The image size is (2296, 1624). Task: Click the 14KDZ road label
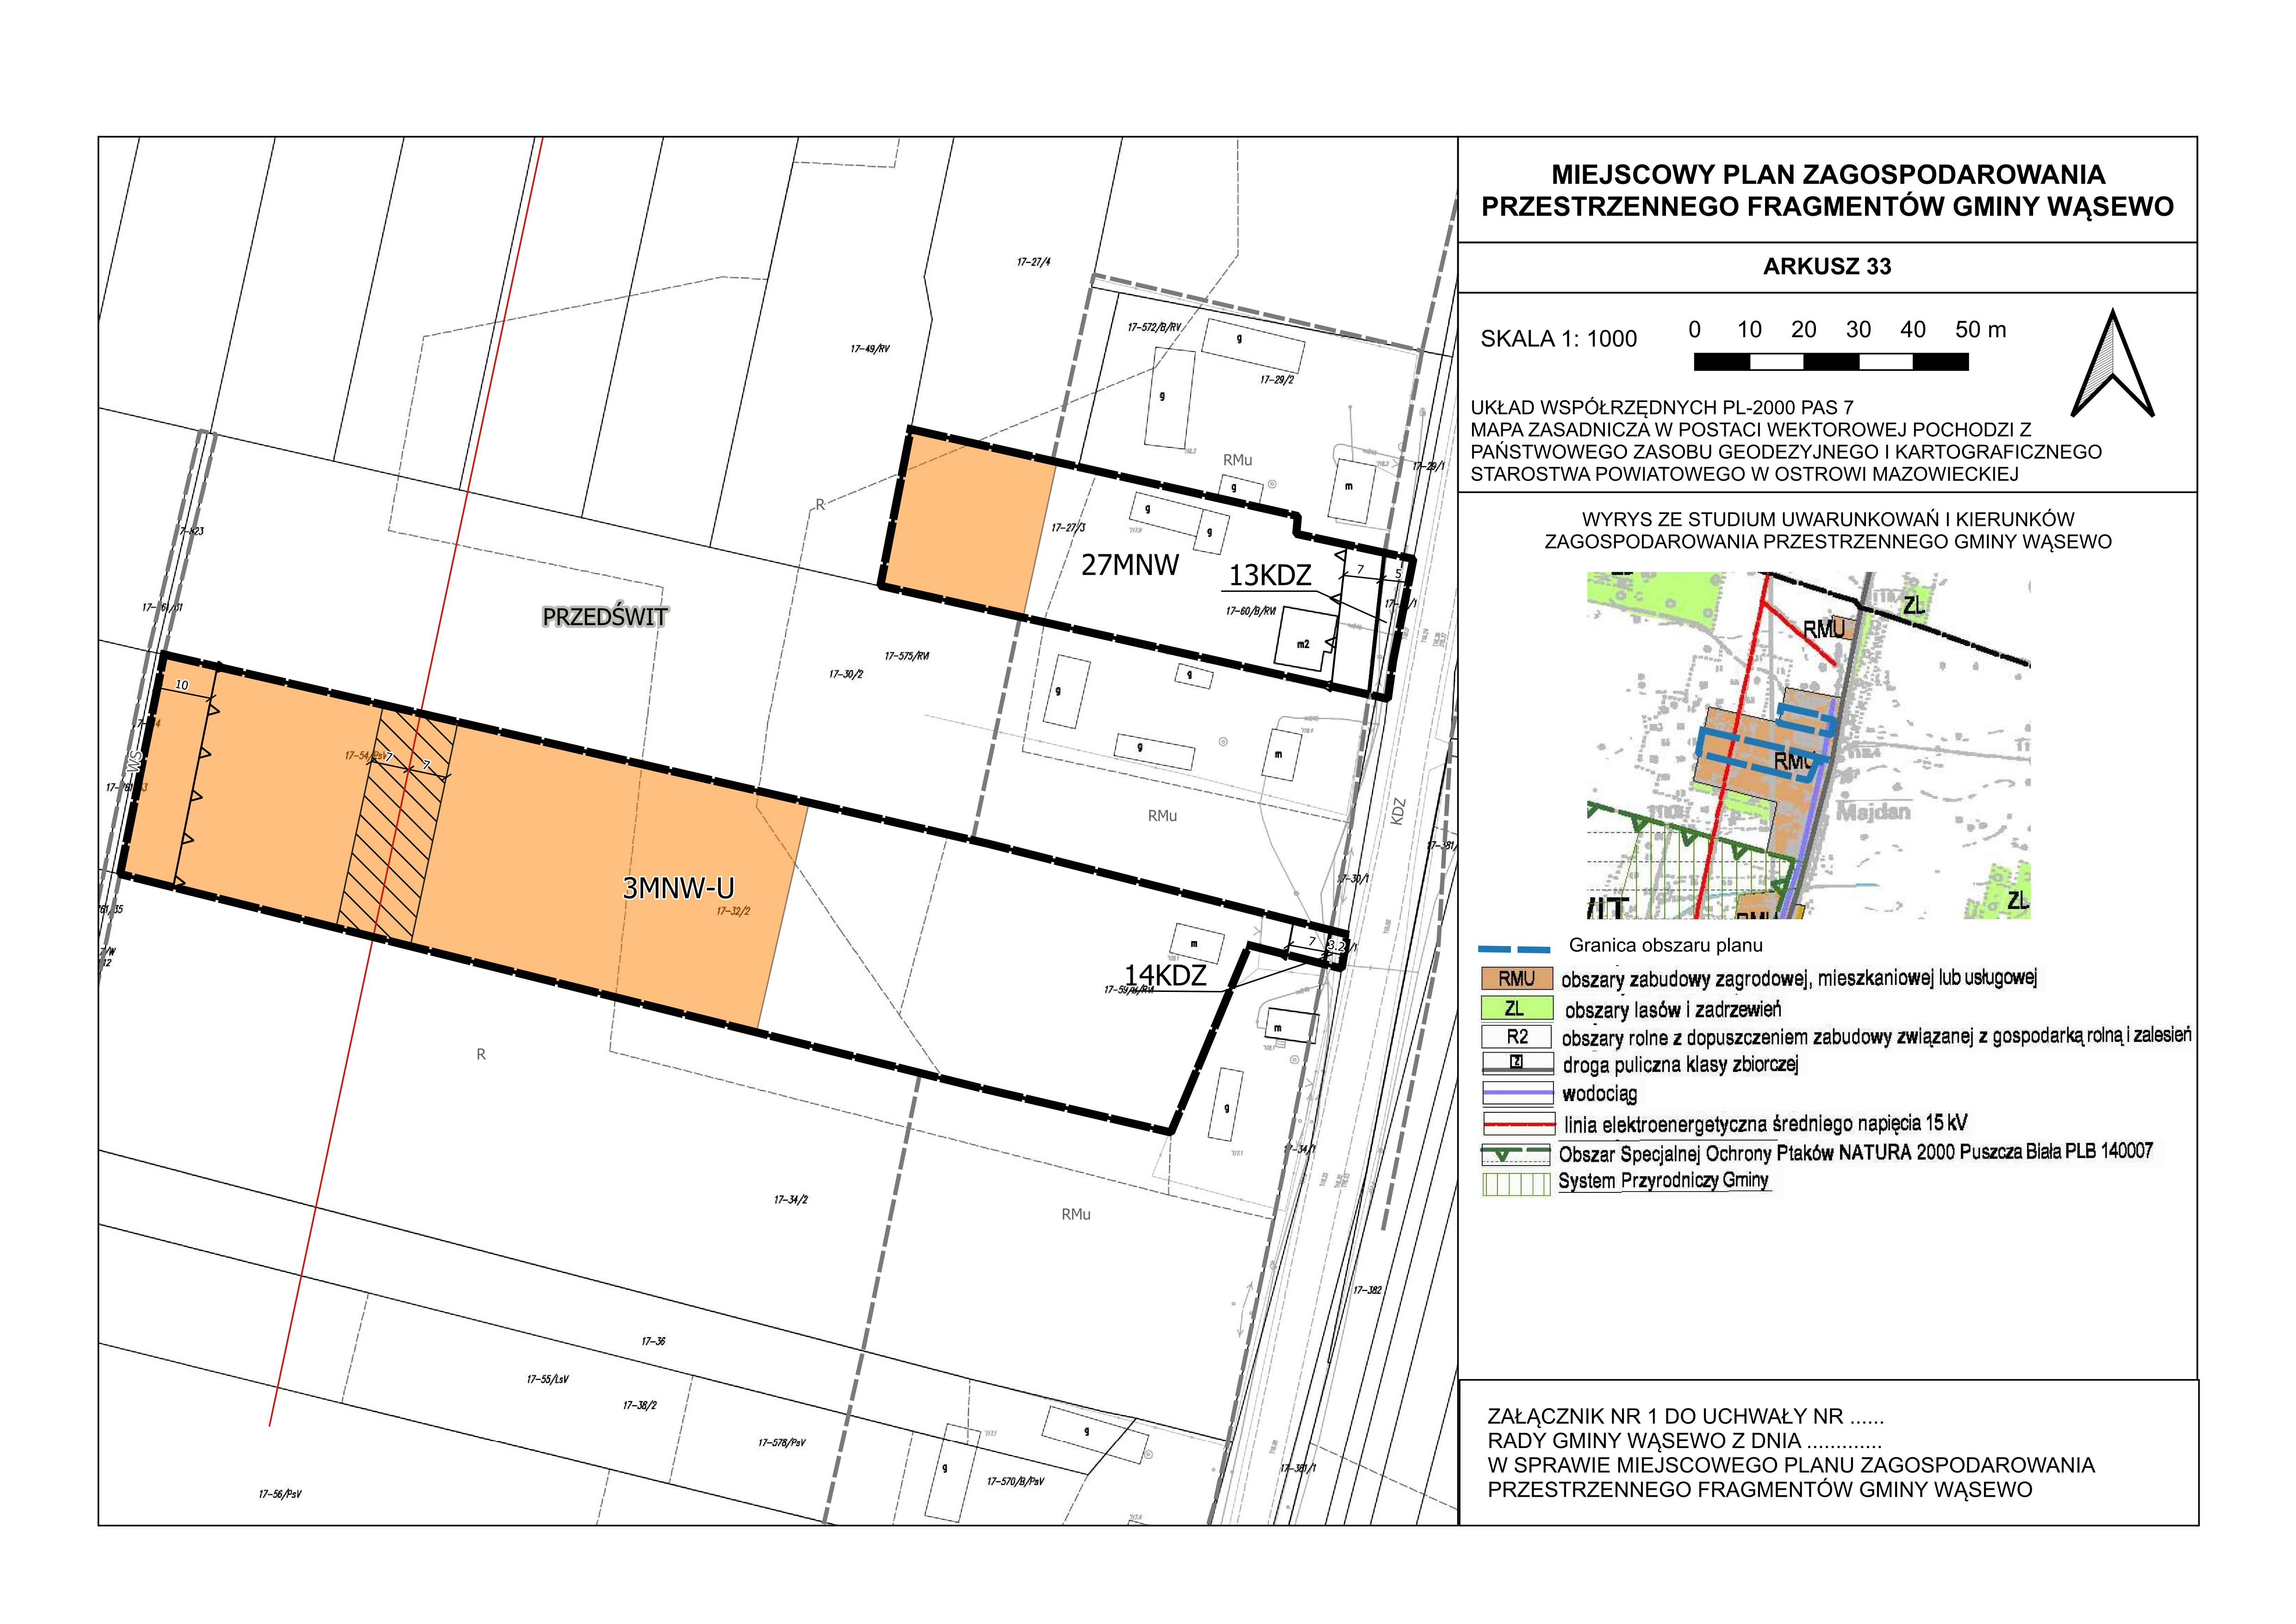click(1165, 975)
